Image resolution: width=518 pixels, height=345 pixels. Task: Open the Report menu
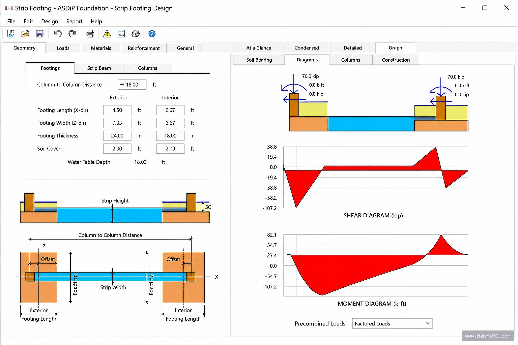coord(74,21)
